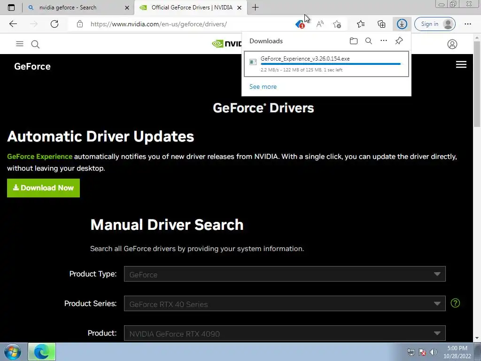Click the GeForce heading link
This screenshot has width=481, height=361.
click(x=32, y=66)
